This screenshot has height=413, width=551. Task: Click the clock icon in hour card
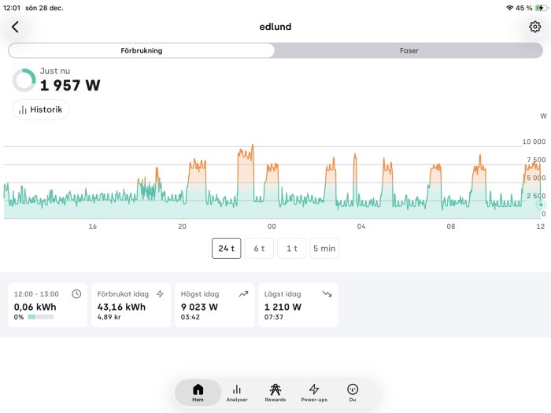point(76,294)
